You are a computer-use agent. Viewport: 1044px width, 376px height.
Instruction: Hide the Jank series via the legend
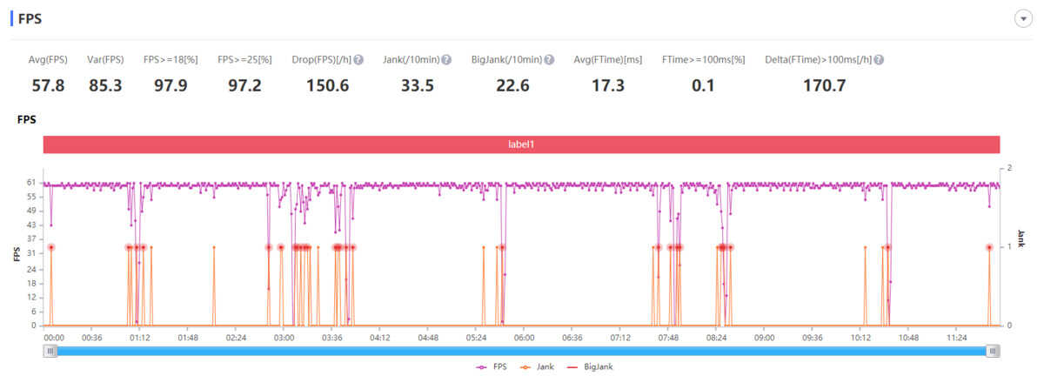[x=536, y=367]
